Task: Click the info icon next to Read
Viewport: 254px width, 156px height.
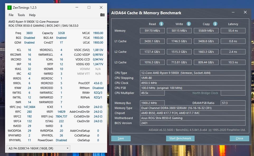Action: [x=161, y=24]
